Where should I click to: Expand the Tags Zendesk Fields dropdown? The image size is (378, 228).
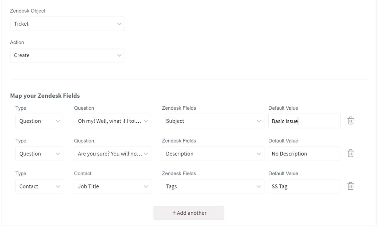213,186
